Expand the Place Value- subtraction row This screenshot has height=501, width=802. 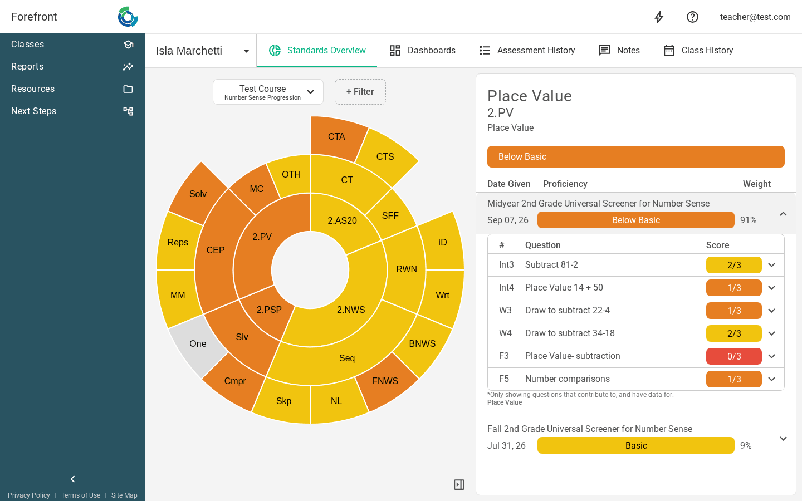point(771,356)
